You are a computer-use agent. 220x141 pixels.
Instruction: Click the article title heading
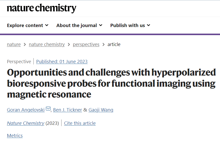point(111,83)
